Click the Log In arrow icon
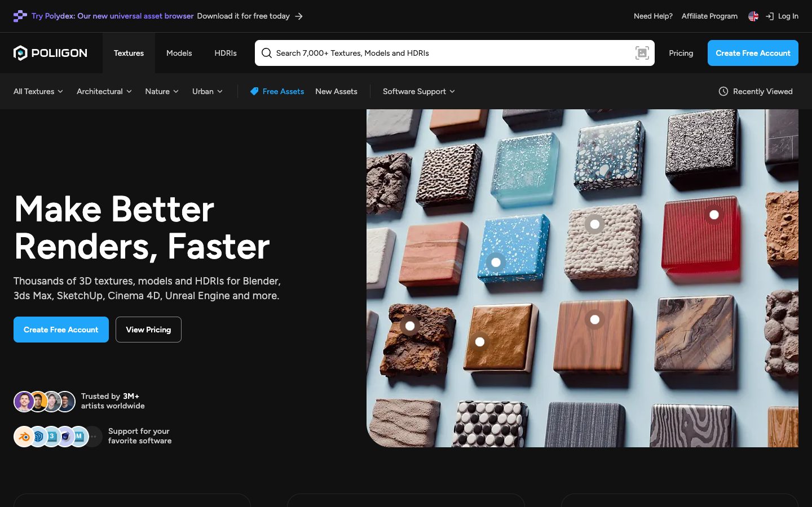 [x=770, y=16]
